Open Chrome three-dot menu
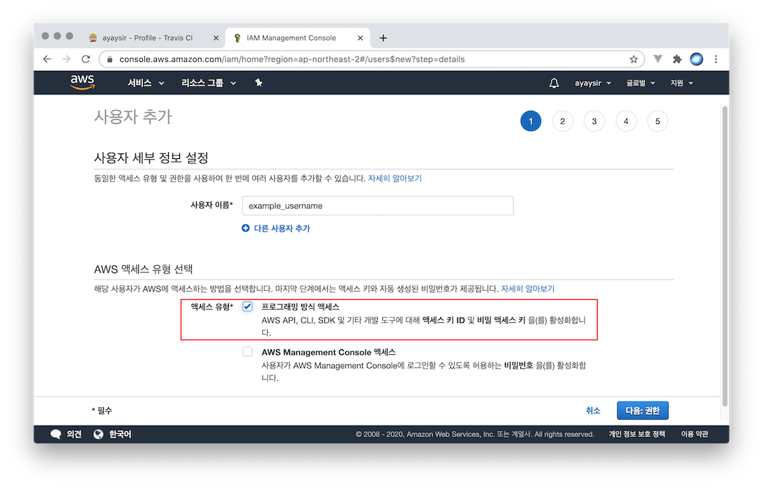The image size is (763, 488). click(x=716, y=59)
